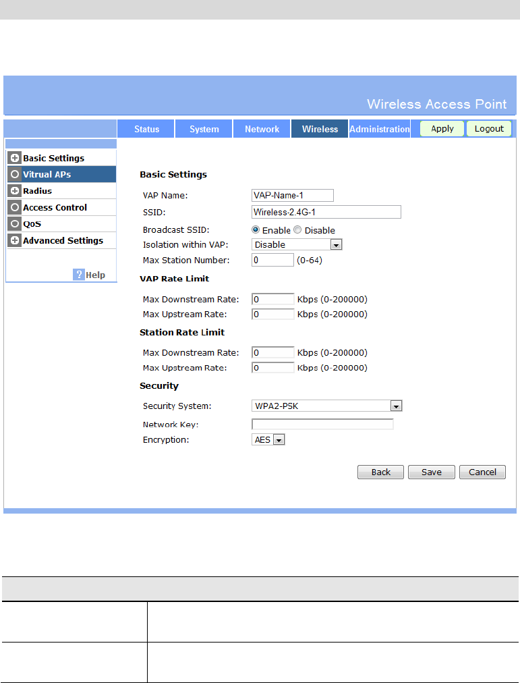This screenshot has height=683, width=520.
Task: Click the Save button
Action: click(432, 472)
